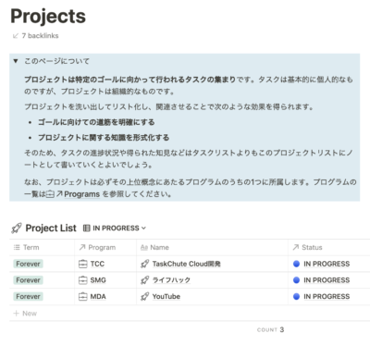Click IN PROGRESS status in ライフハック row
This screenshot has width=370, height=346.
pos(327,280)
